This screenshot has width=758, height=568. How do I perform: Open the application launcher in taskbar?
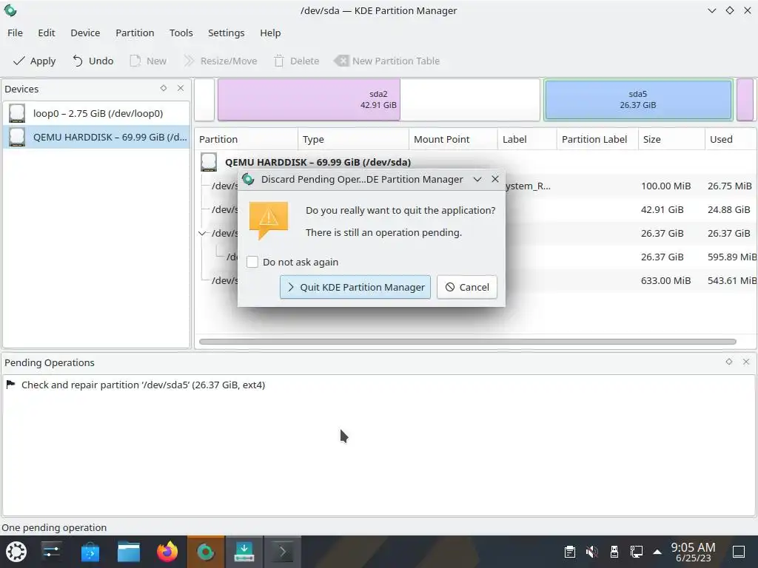(16, 552)
